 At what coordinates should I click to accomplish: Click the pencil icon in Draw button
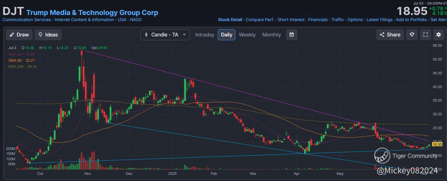12,35
